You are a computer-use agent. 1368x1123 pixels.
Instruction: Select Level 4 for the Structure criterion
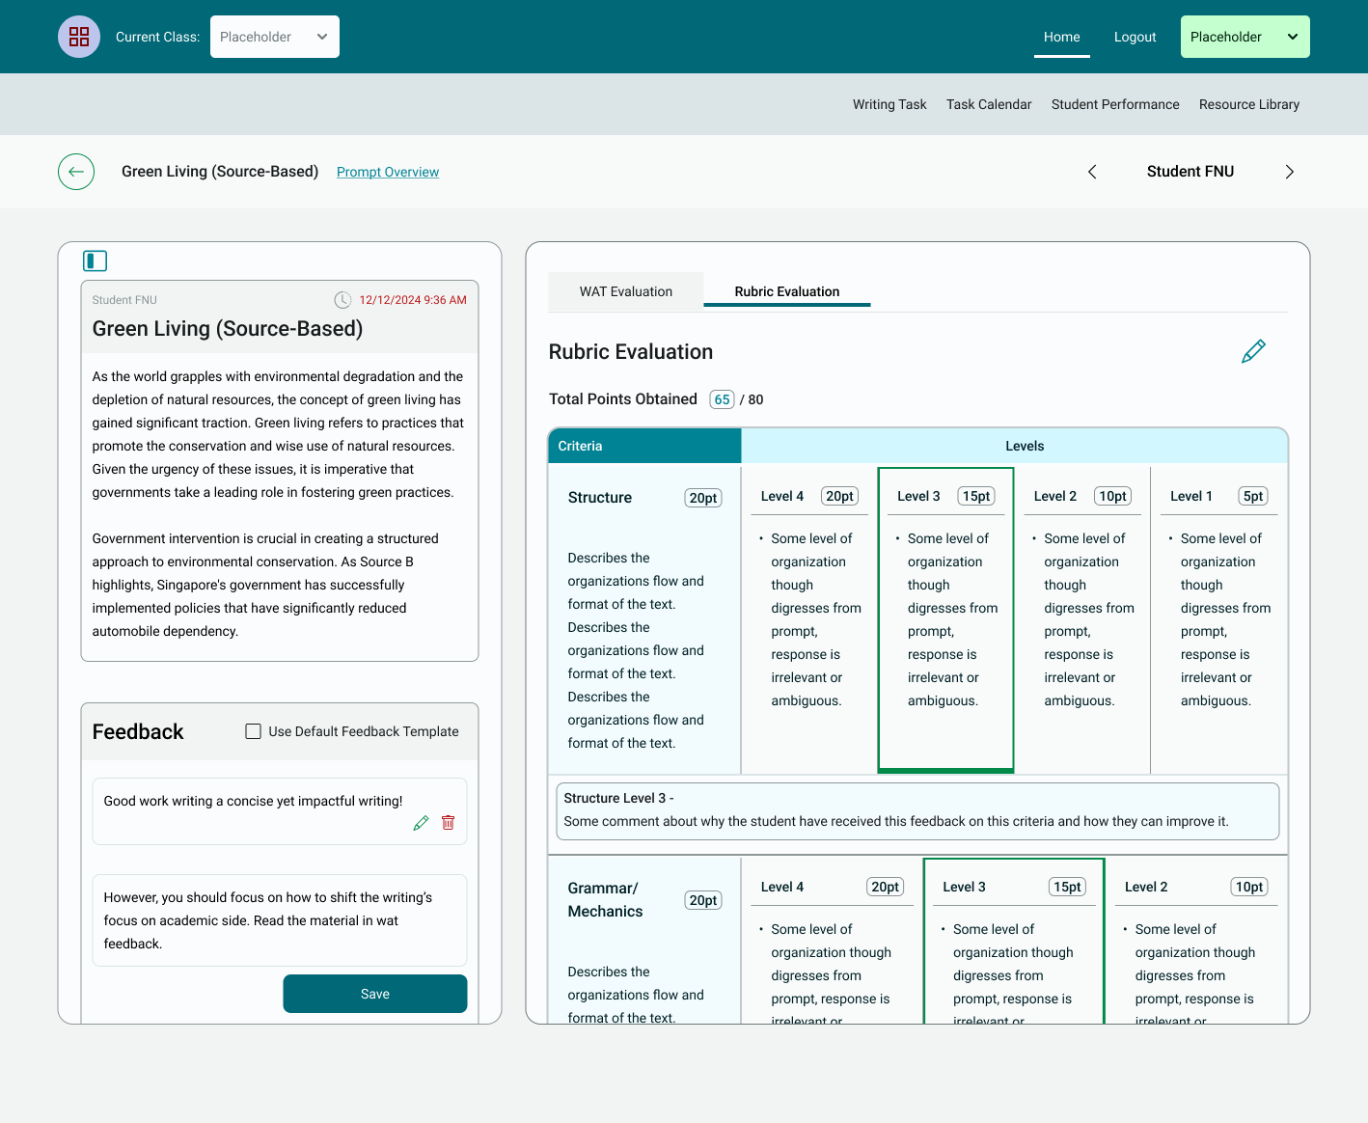pyautogui.click(x=808, y=617)
